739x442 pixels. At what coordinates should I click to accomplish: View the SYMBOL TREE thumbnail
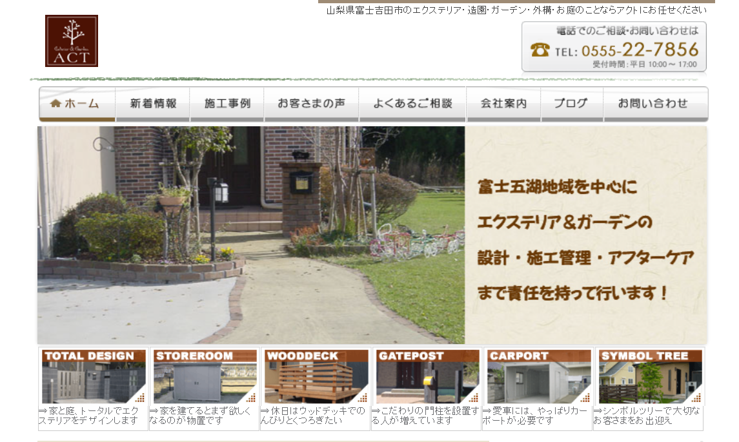pyautogui.click(x=649, y=376)
